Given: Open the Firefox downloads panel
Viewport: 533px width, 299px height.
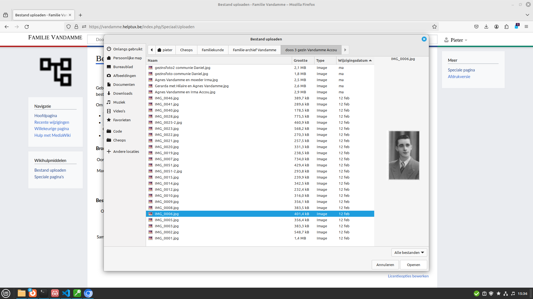Looking at the screenshot, I should (486, 27).
